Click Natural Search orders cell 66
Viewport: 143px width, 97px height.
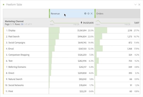pyautogui.click(x=131, y=79)
